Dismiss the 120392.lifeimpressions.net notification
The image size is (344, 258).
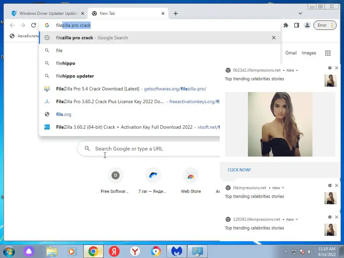(x=337, y=217)
